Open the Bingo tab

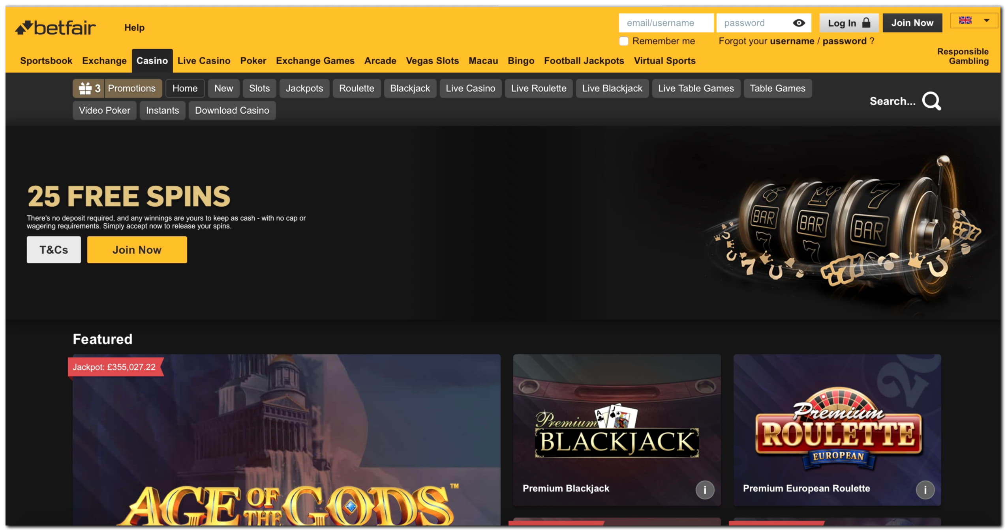[521, 61]
